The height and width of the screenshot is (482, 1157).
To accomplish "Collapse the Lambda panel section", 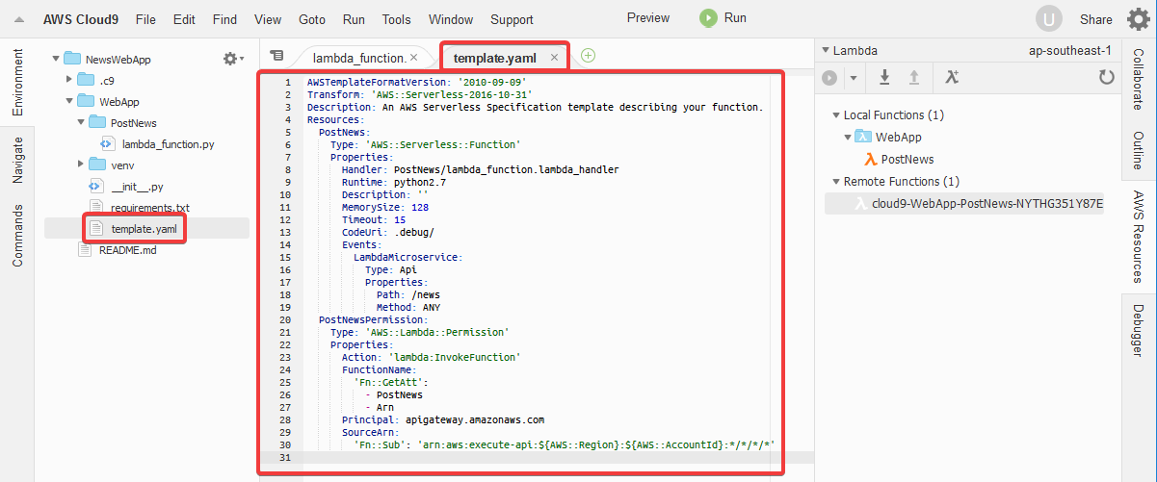I will point(825,51).
